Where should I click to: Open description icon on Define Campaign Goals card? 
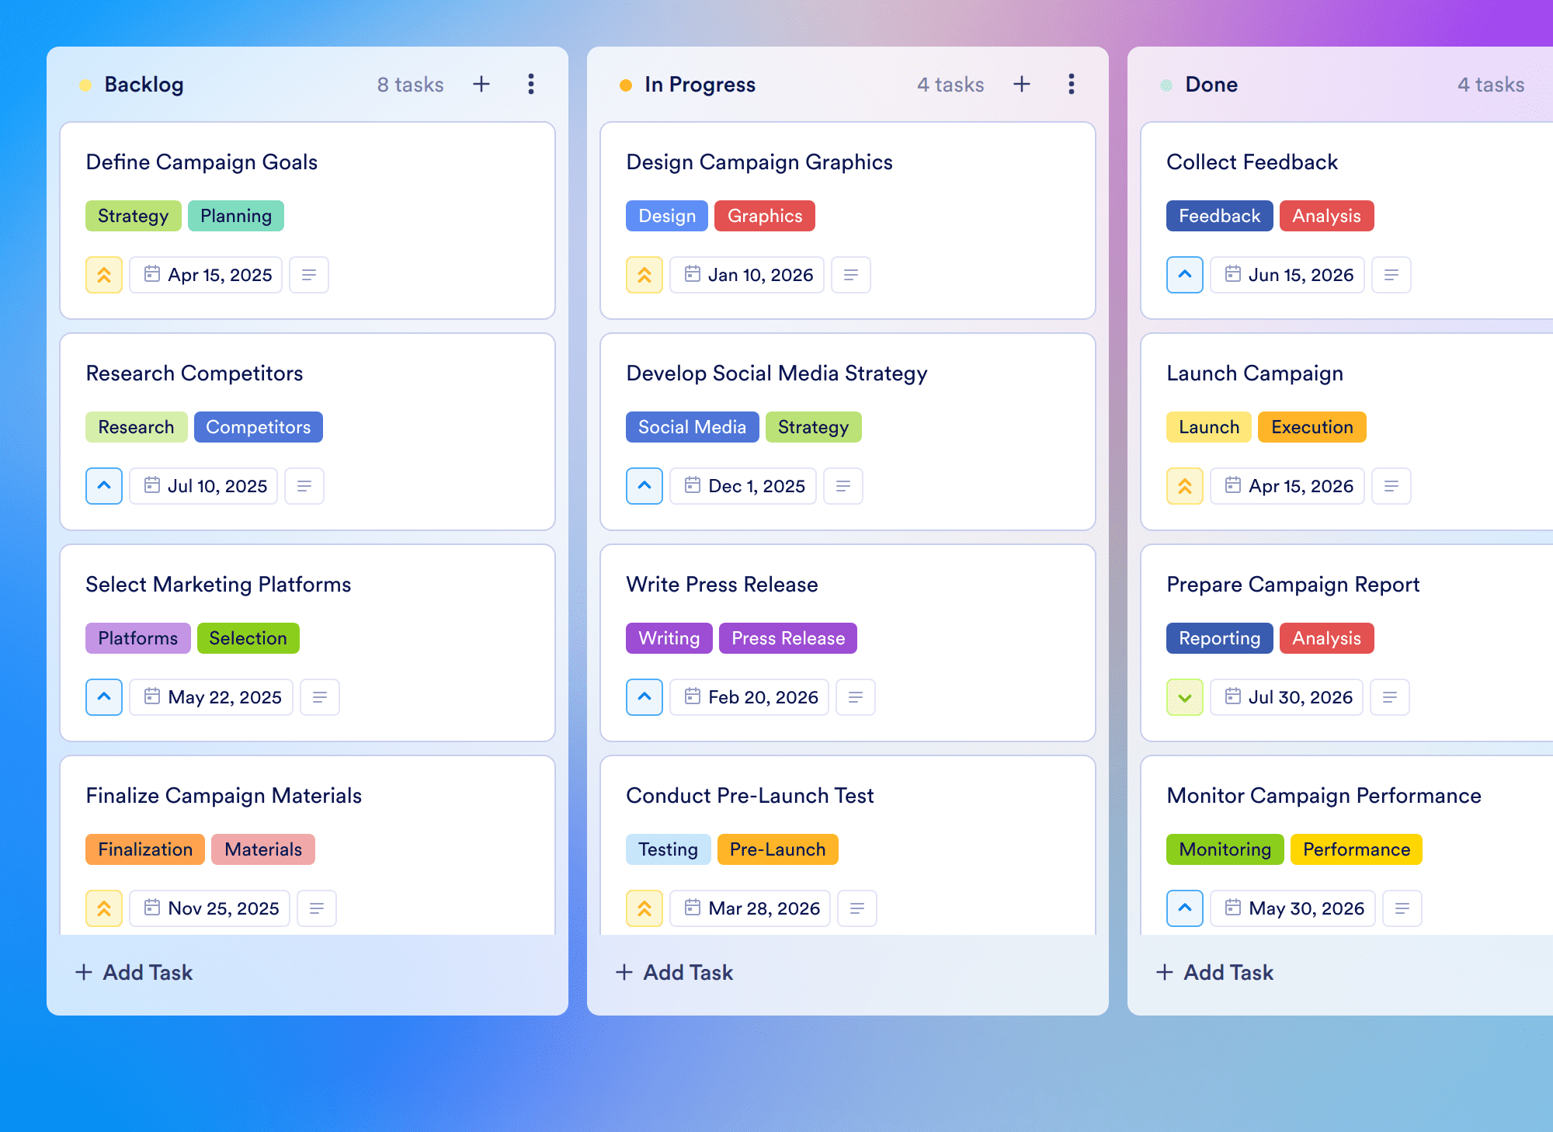pyautogui.click(x=309, y=275)
